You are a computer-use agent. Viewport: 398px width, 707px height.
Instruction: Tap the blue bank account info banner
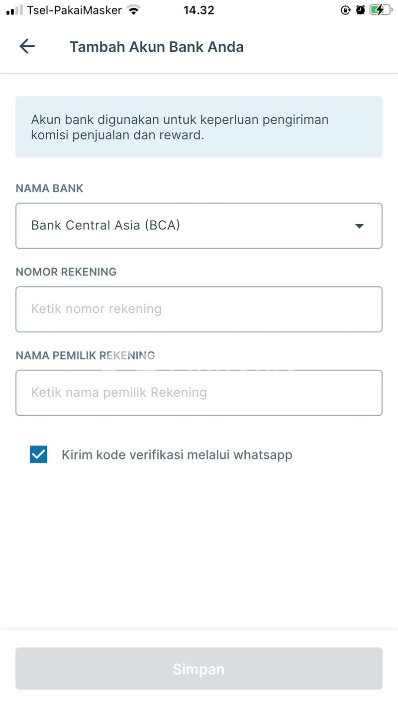(x=199, y=127)
